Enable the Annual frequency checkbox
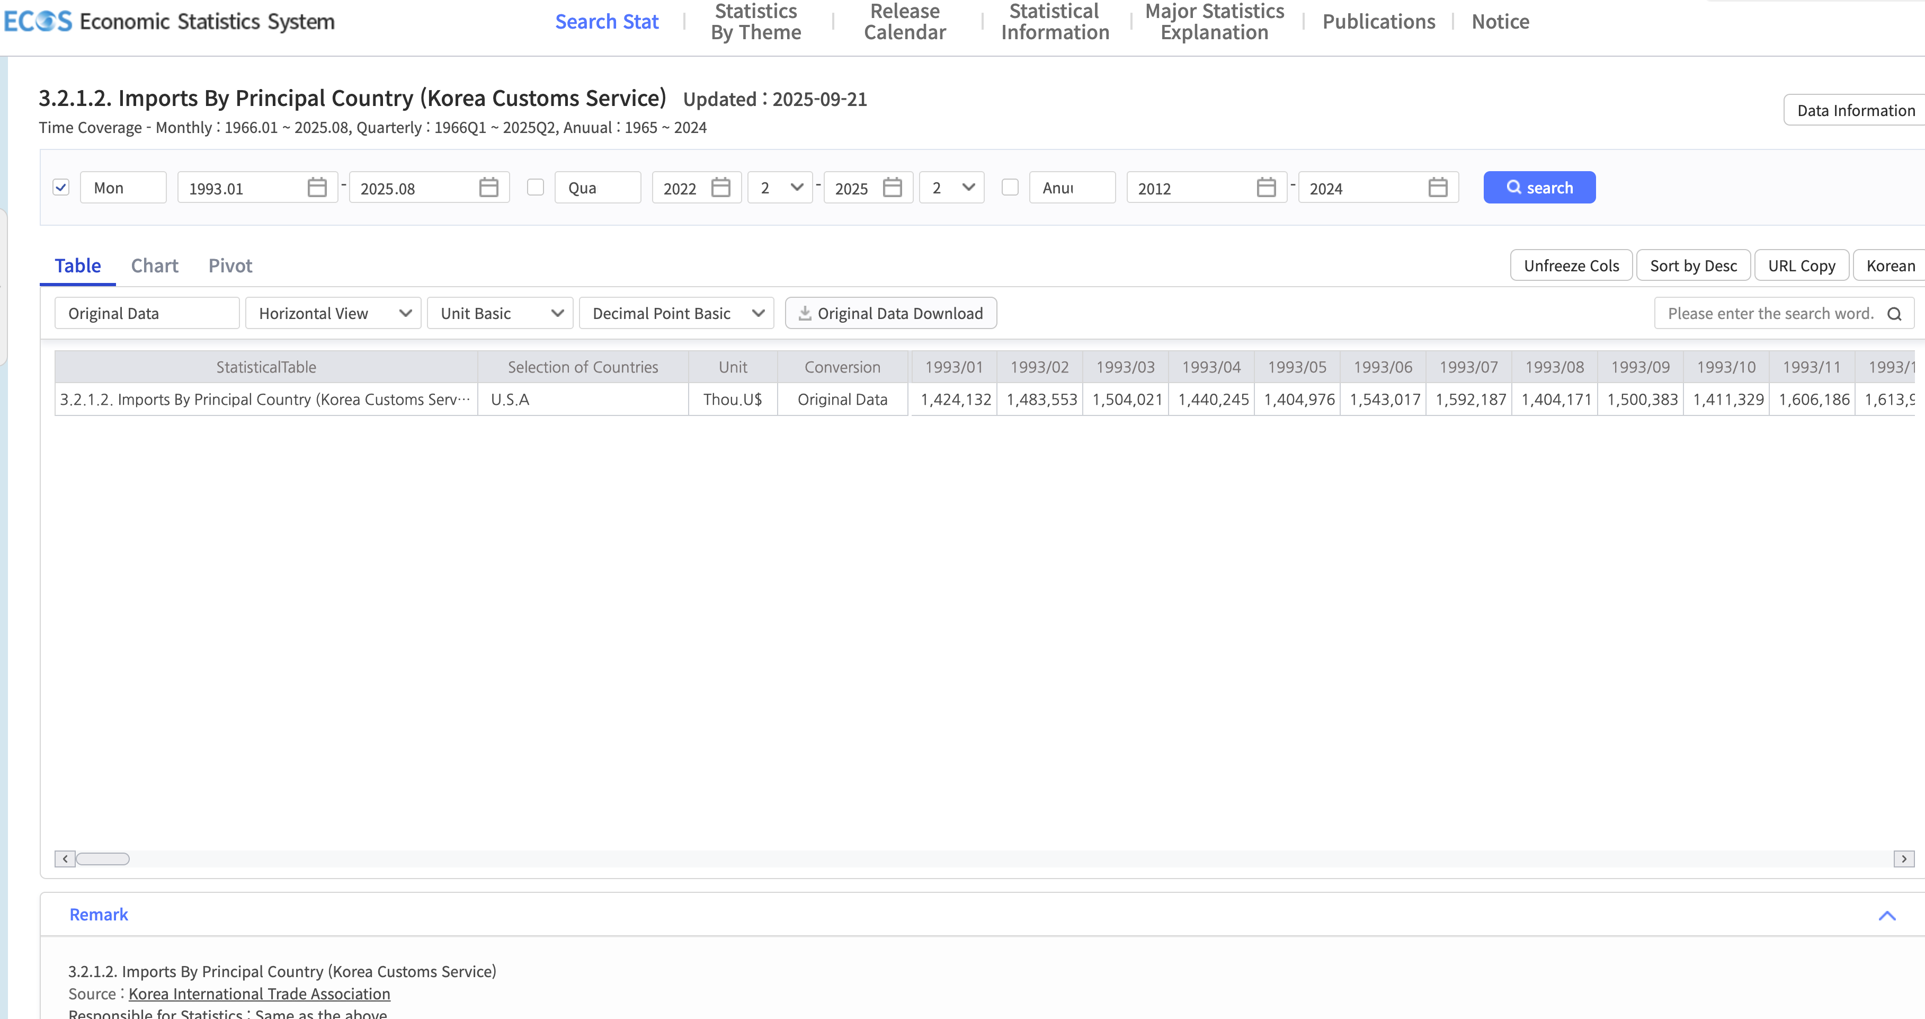This screenshot has width=1925, height=1019. pos(1010,187)
